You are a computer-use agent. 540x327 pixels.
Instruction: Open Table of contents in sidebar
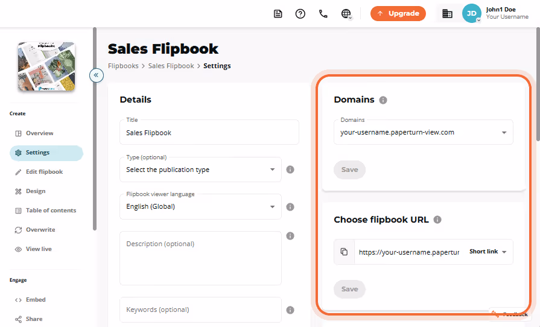pos(46,211)
